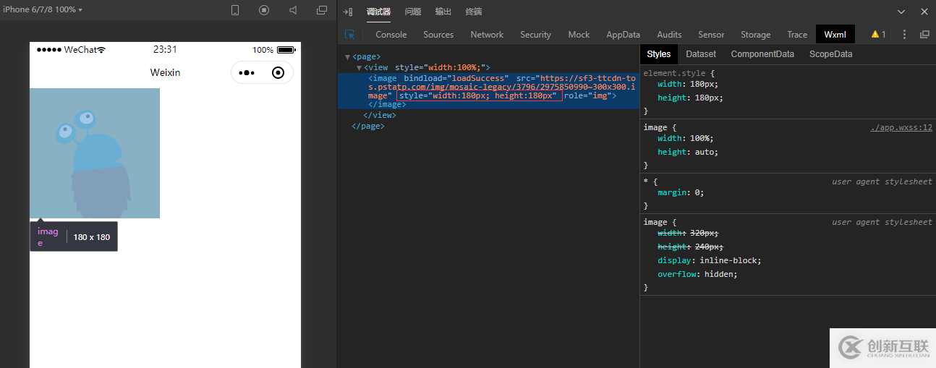Select the Wxml tab
The width and height of the screenshot is (936, 368).
point(835,34)
